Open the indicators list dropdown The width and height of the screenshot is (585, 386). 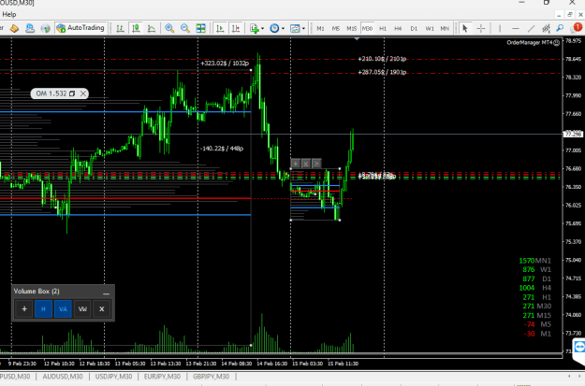tap(257, 28)
